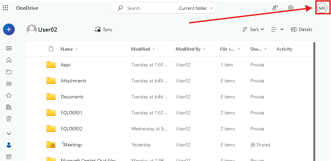This screenshot has height=161, width=331.
Task: Open the Details pane
Action: click(302, 29)
